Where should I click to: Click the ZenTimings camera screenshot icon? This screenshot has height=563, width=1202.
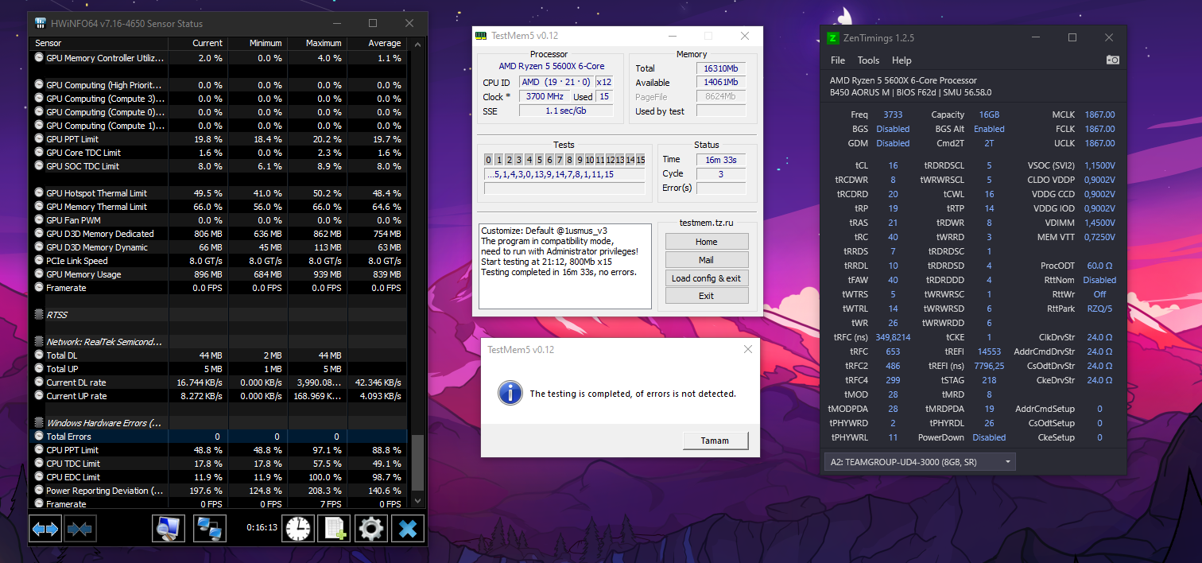1113,60
